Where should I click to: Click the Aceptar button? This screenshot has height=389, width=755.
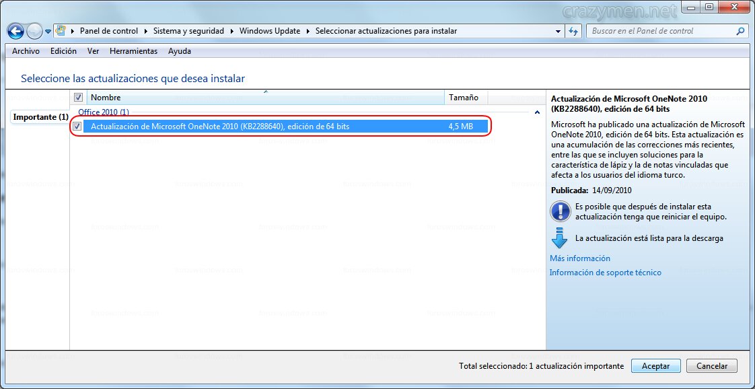click(656, 366)
